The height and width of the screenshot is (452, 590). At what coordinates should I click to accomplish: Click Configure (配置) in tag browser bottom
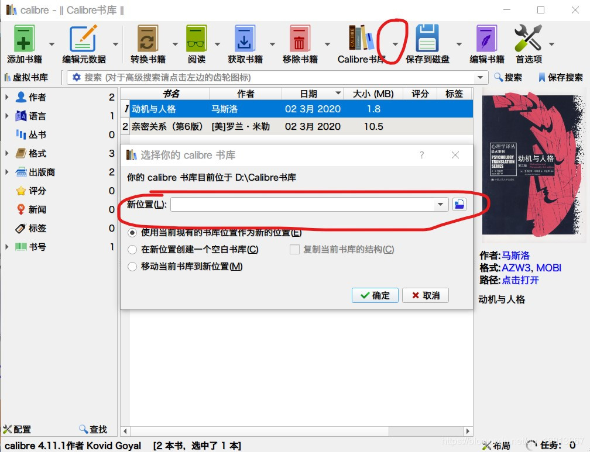(18, 429)
